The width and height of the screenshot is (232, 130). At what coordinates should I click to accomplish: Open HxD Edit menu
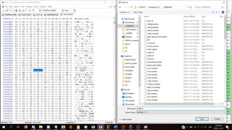coord(11,6)
